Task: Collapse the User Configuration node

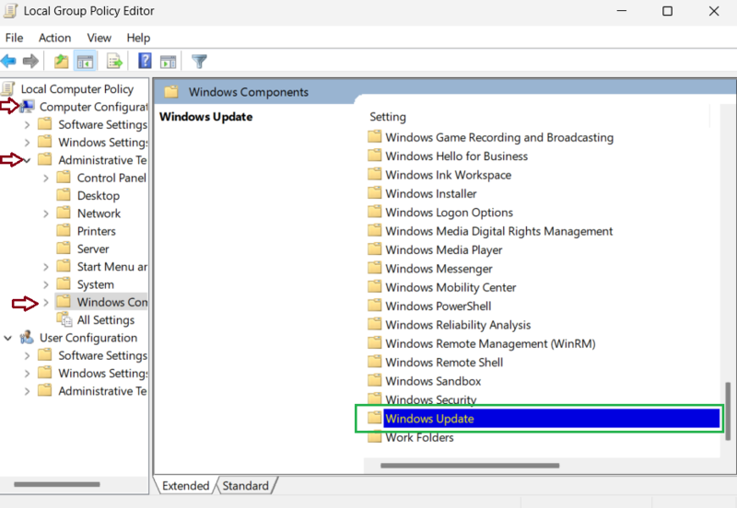Action: coord(8,338)
